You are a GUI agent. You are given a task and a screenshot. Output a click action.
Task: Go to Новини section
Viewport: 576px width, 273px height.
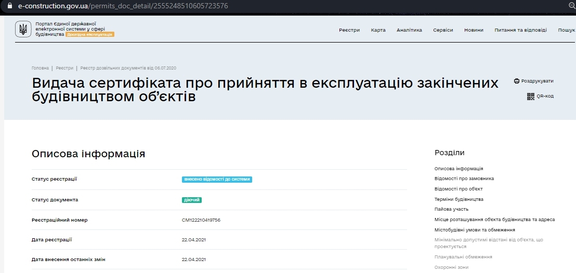coord(474,30)
